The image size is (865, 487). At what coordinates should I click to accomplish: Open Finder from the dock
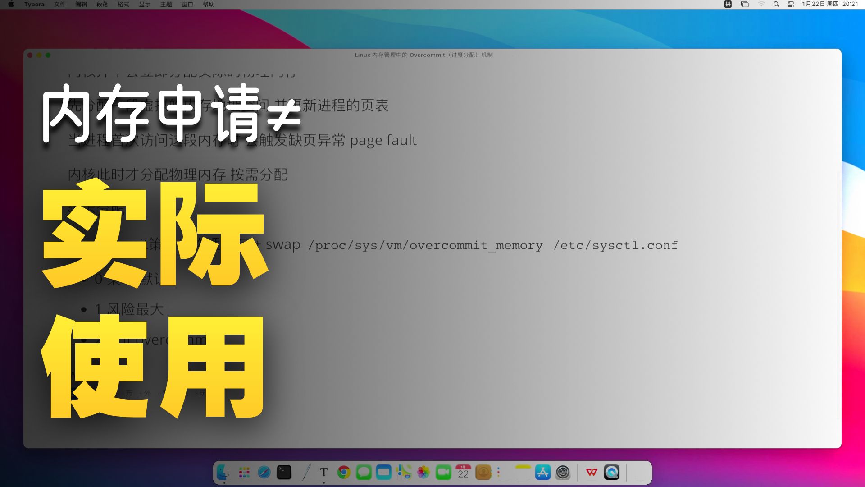(x=224, y=472)
